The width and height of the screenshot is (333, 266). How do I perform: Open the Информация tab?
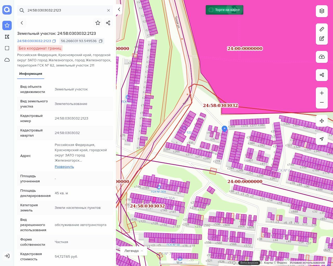(x=31, y=74)
